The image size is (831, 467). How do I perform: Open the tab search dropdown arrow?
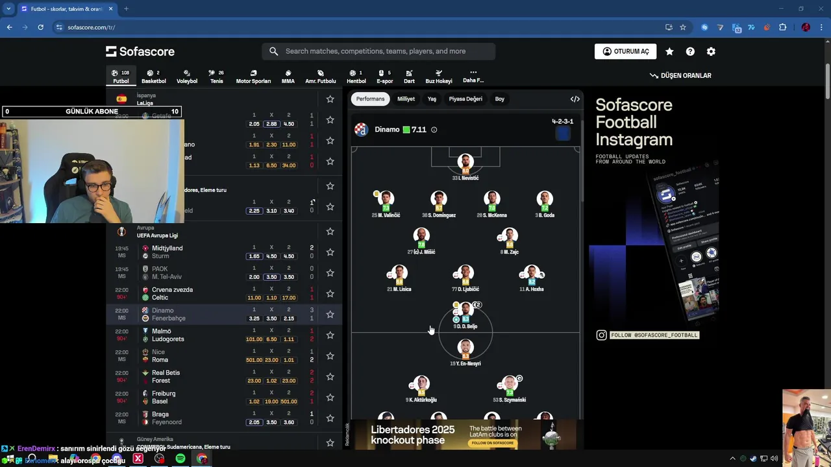8,9
